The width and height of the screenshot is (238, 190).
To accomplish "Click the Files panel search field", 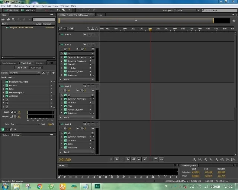I will tap(44, 19).
